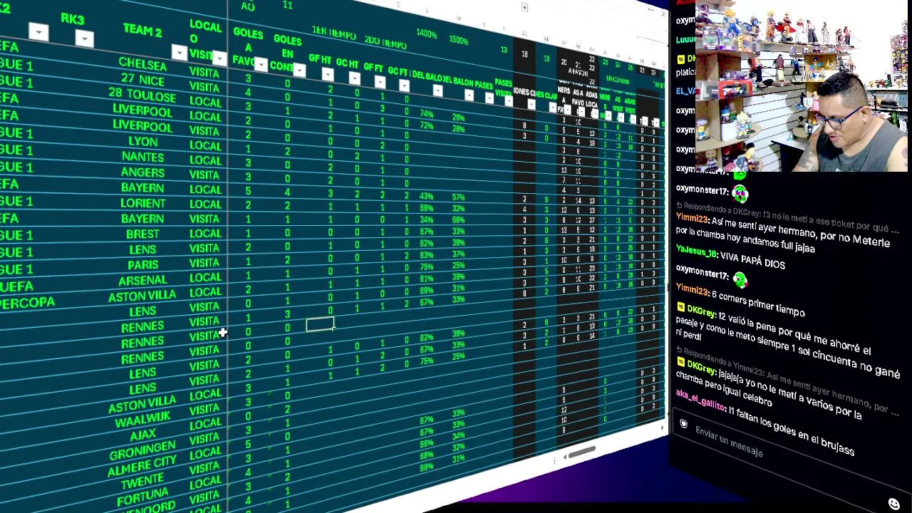Select the '28 TOULOSE' team cell

tap(142, 95)
